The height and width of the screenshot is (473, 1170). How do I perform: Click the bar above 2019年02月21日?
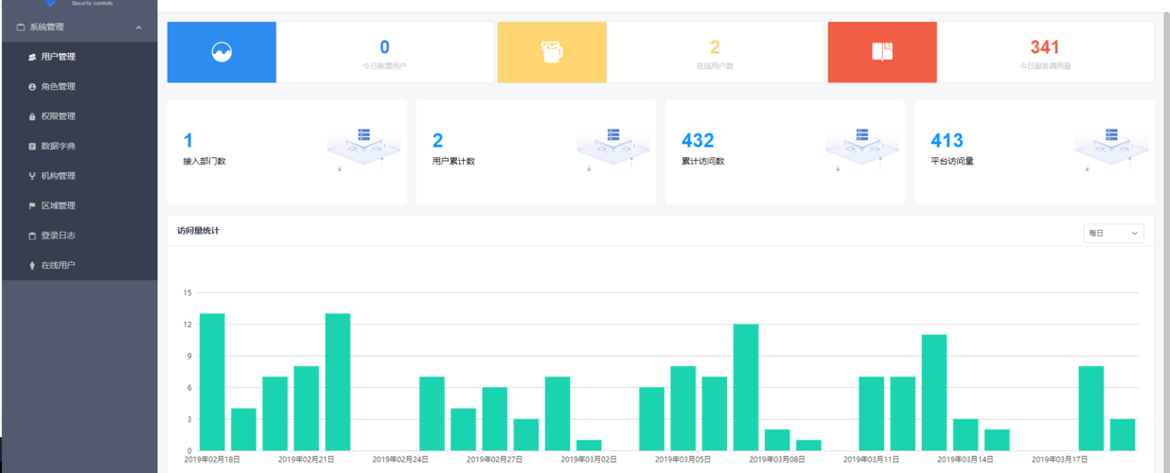pyautogui.click(x=307, y=408)
